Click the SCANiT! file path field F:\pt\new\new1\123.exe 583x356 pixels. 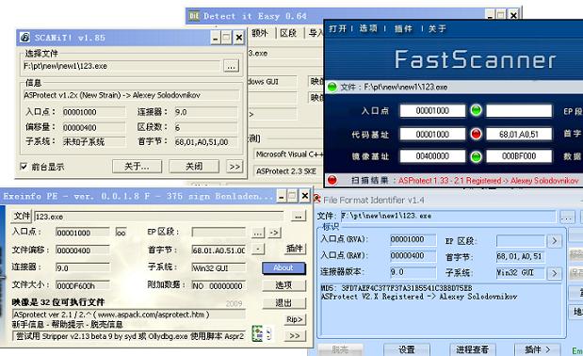coord(121,66)
